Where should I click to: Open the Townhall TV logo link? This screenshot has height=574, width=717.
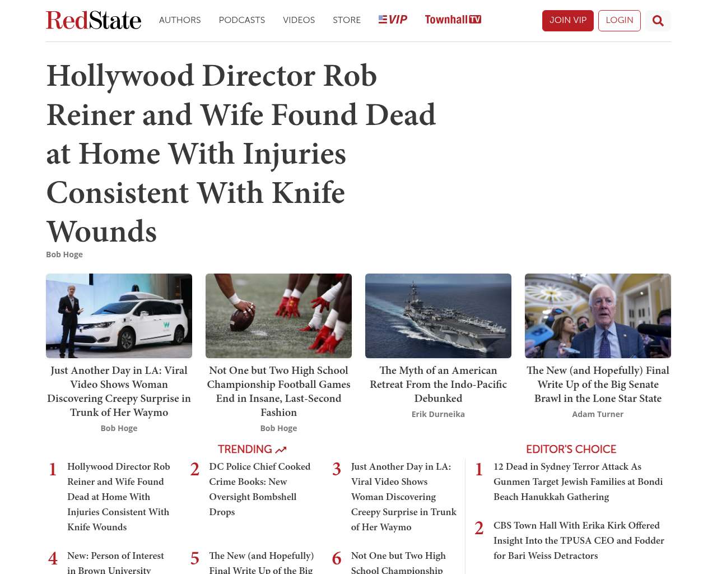pos(453,20)
